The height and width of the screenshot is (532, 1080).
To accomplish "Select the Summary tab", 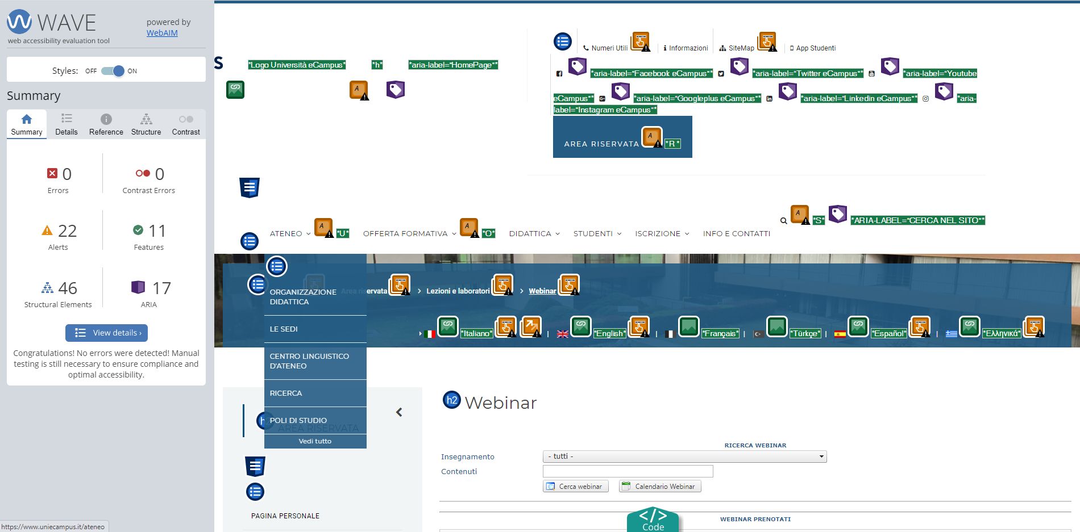I will pyautogui.click(x=27, y=124).
